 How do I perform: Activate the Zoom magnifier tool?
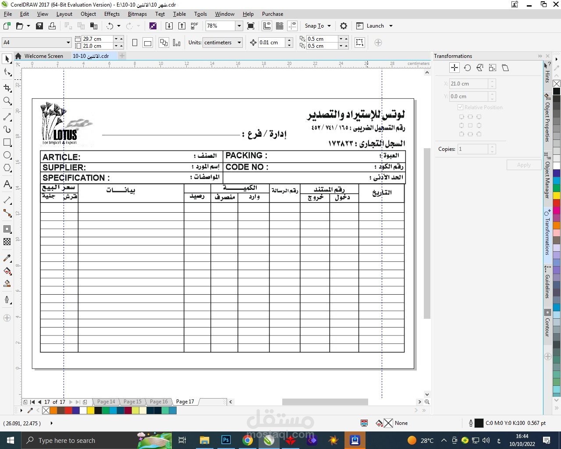pos(7,101)
